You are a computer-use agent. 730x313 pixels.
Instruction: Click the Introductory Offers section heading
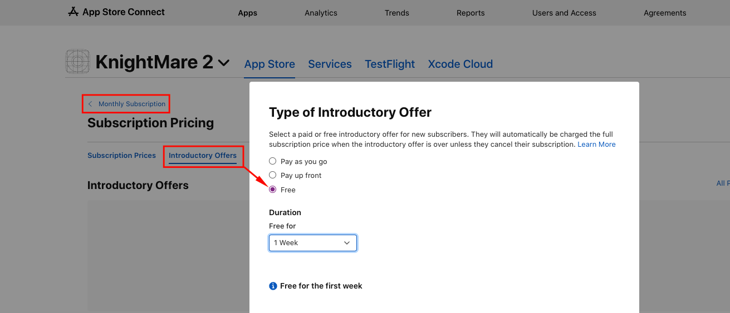coord(138,186)
